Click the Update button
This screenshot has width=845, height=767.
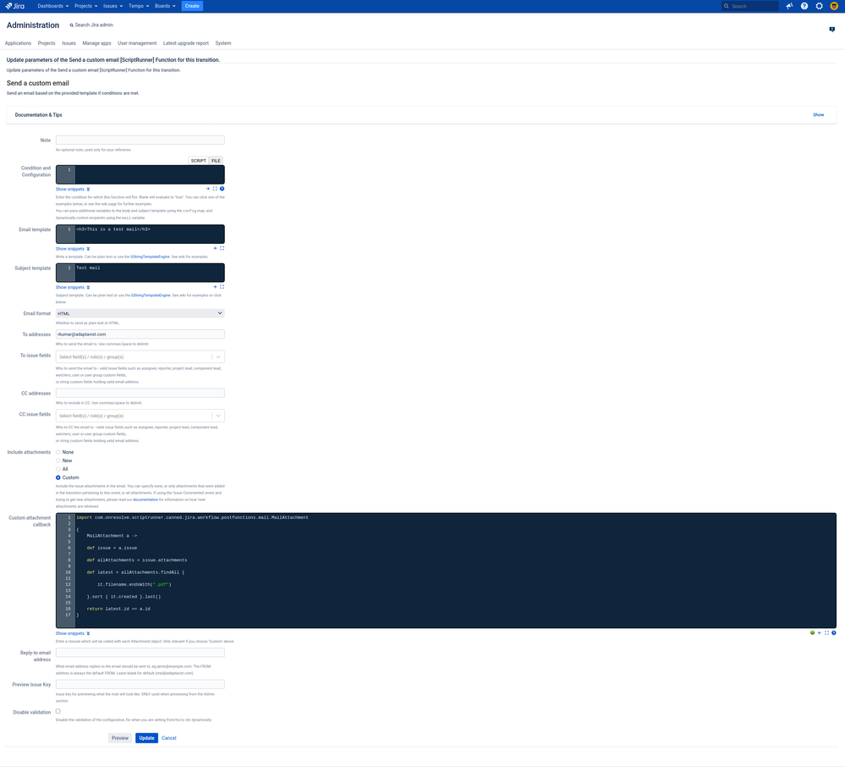[146, 737]
